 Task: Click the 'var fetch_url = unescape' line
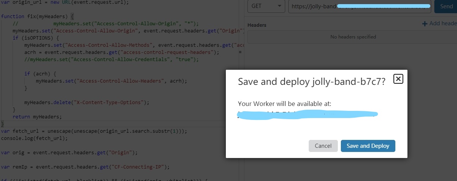tap(94, 131)
